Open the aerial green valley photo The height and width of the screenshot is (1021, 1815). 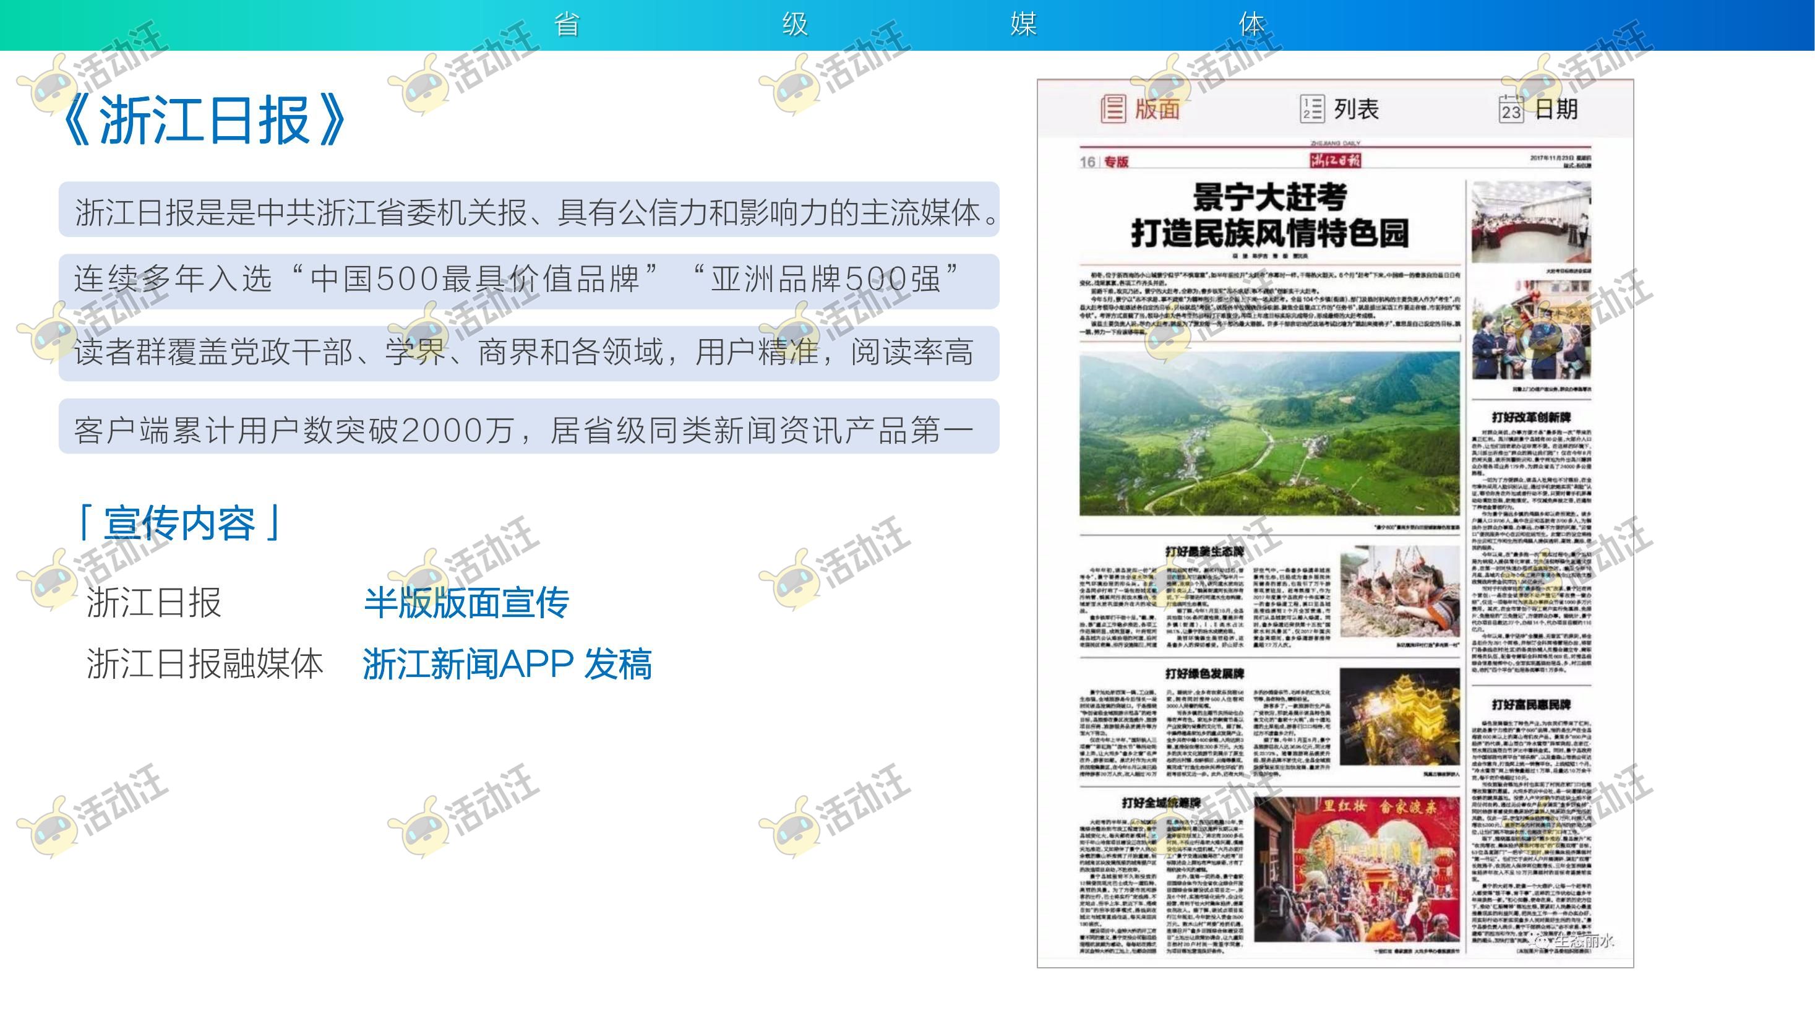[1269, 433]
